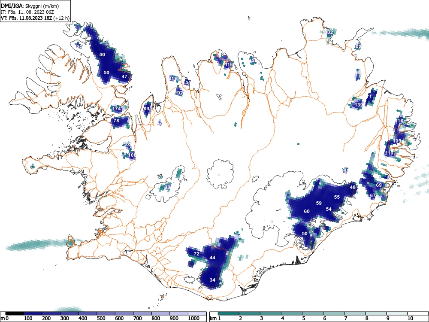Click the '1000' legend label
This screenshot has width=429, height=322.
click(x=194, y=319)
